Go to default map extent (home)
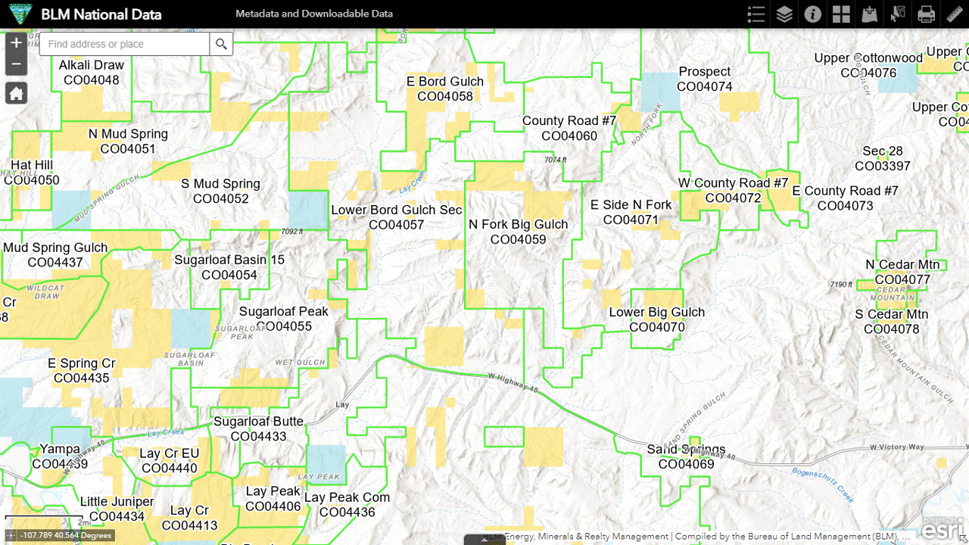 click(x=16, y=94)
